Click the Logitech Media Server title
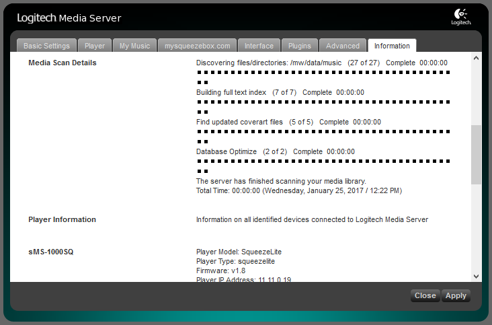Viewport: 492px width, 325px height. point(69,17)
